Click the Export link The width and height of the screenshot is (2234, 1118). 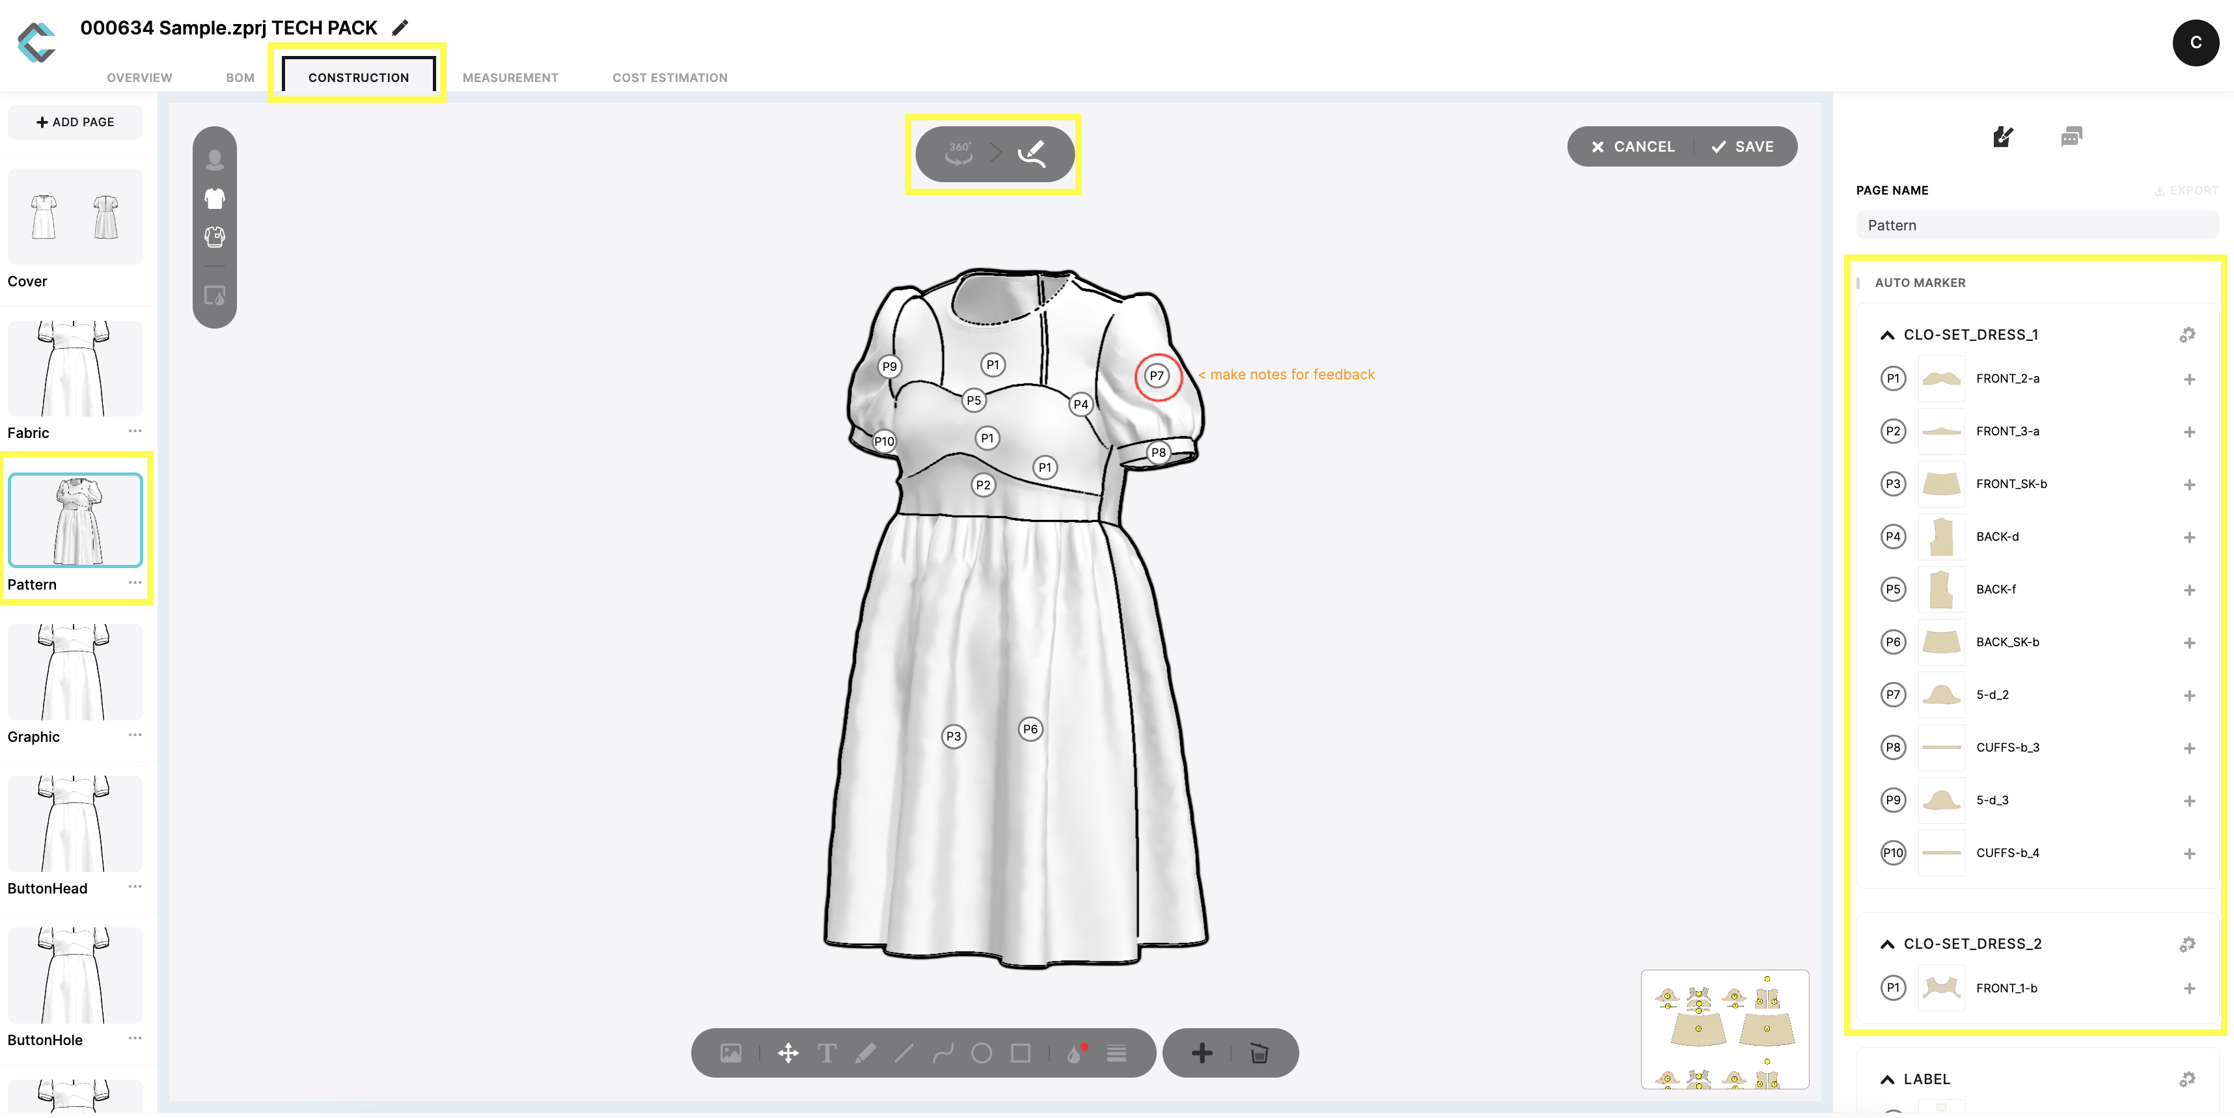click(2185, 191)
